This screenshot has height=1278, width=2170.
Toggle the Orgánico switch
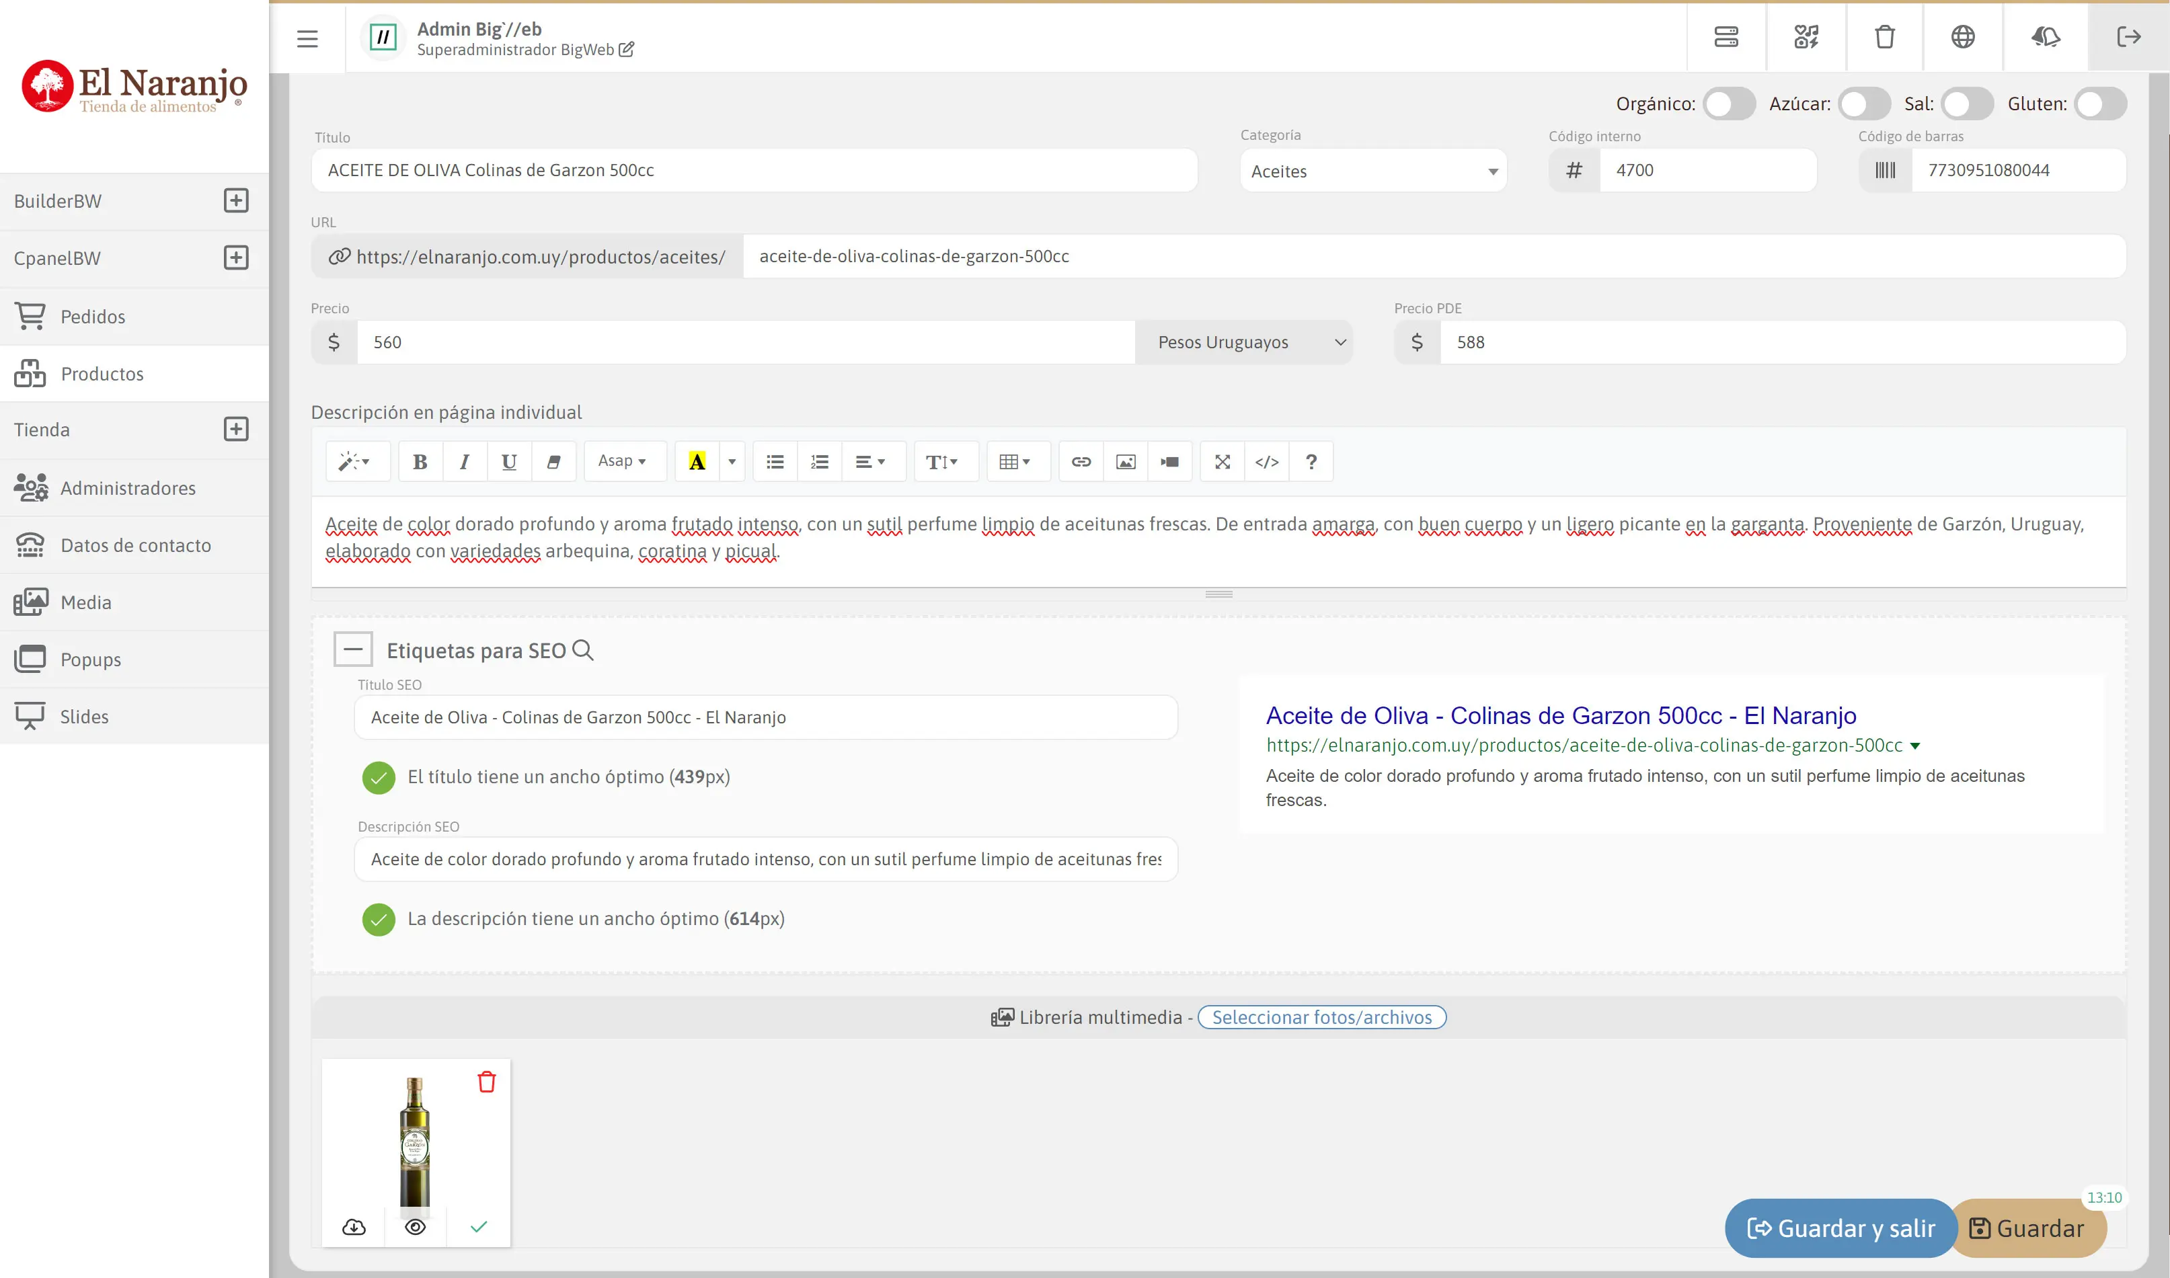1728,104
